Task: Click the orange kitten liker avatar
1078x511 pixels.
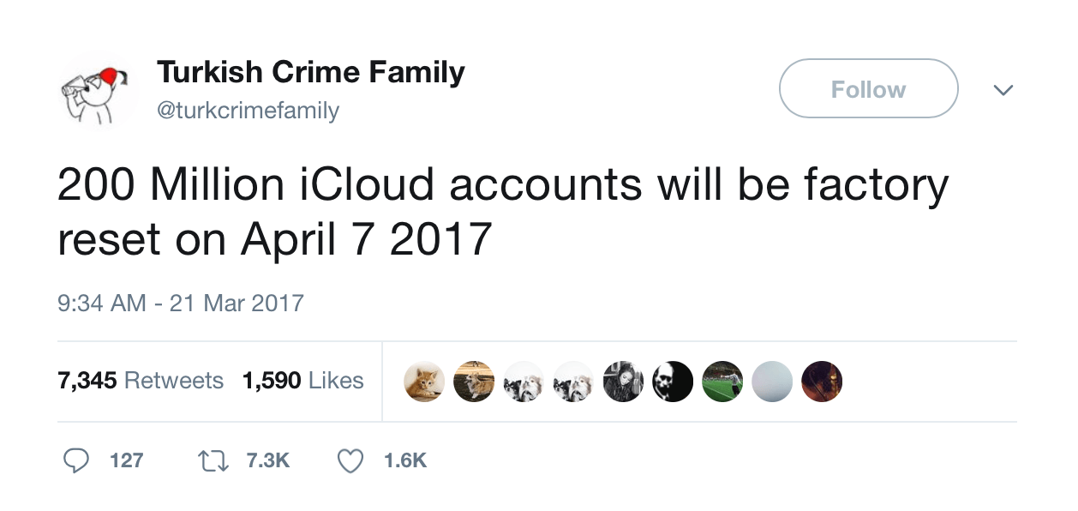Action: point(424,381)
